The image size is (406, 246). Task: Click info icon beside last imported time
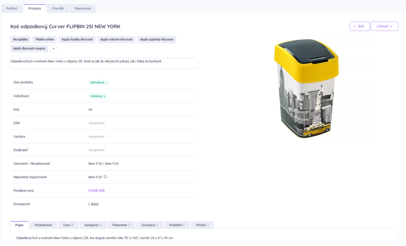[x=105, y=177]
